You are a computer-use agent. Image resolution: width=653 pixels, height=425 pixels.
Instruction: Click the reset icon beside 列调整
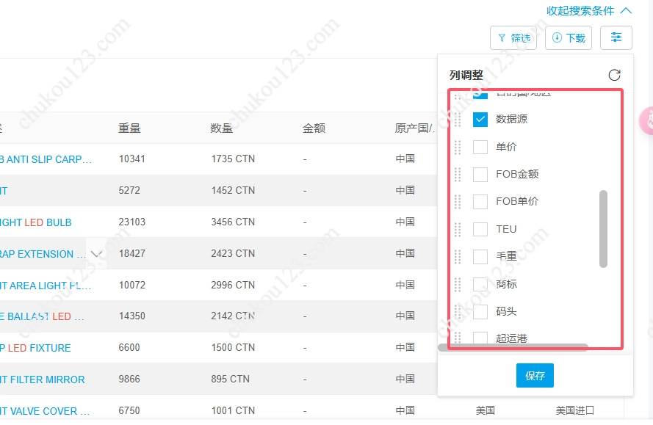[x=614, y=75]
